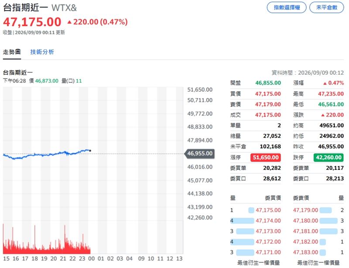Click the 昨收 value 46,955.00
The image size is (349, 268).
tap(331, 147)
